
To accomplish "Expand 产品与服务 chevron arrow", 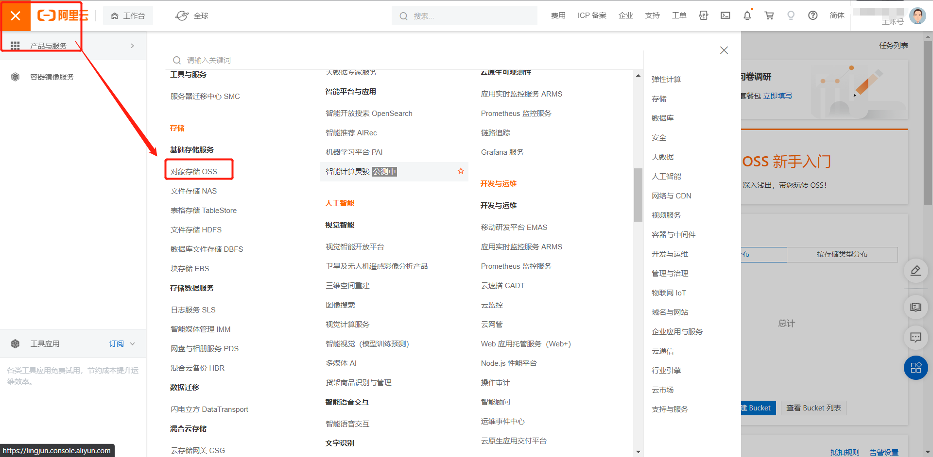I will pyautogui.click(x=132, y=46).
